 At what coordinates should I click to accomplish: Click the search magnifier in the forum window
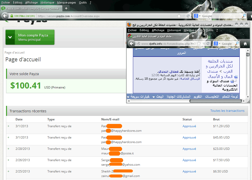(237, 43)
